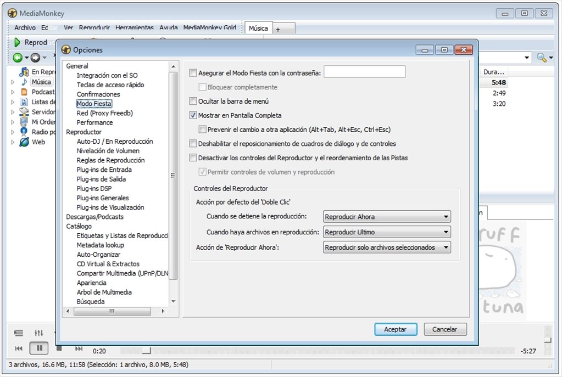Screen dimensions: 562x377
Task: Open the equalizer sliders icon
Action: (38, 333)
